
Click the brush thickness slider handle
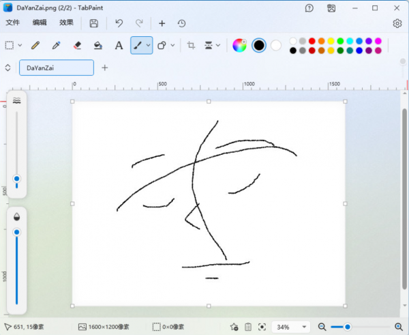coord(16,179)
